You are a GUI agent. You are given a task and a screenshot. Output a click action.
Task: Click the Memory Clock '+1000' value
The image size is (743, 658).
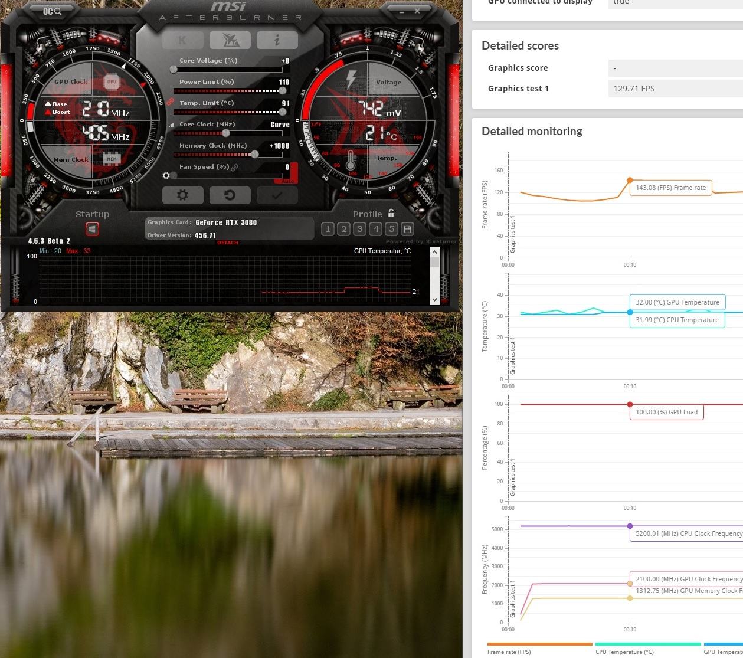tap(279, 146)
